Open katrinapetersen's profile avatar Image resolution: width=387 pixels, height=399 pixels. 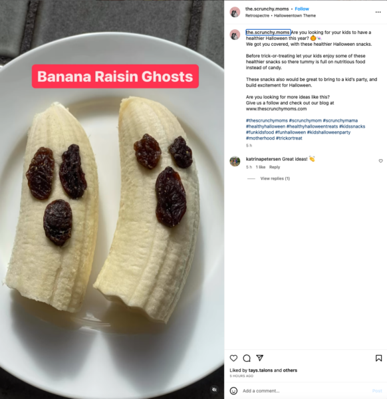tap(235, 162)
